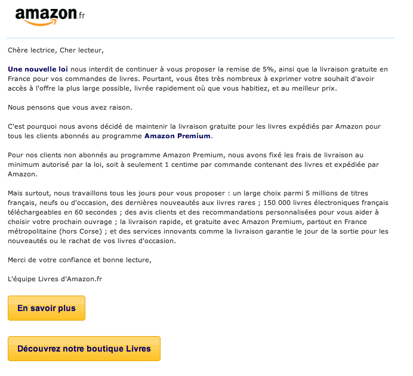Click the ".fr" suffix of the logo
This screenshot has height=376, width=413.
tap(81, 15)
